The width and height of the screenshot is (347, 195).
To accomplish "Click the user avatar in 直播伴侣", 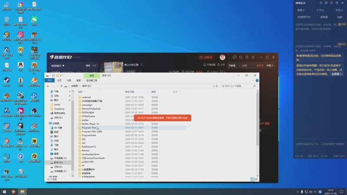I will click(x=223, y=57).
